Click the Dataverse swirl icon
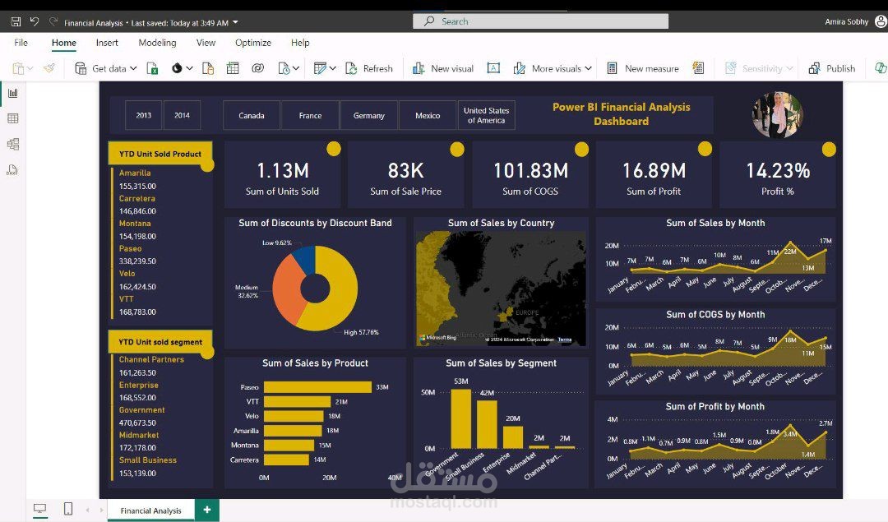Screen dimensions: 888x522 pos(257,68)
